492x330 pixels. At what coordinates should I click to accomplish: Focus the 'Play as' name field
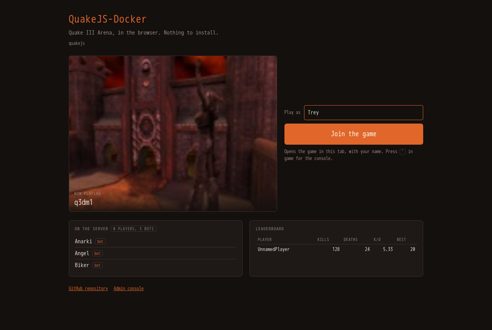tap(364, 112)
